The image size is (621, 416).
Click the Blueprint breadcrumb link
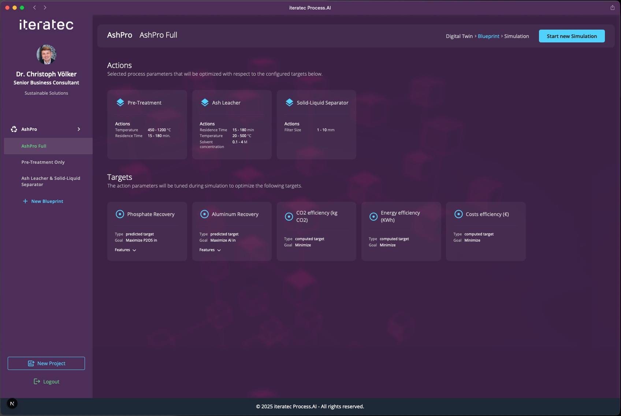[x=488, y=36]
